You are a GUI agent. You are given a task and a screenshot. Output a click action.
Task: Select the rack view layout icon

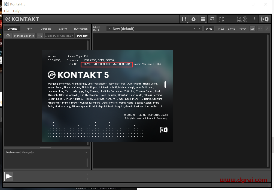coord(203,19)
